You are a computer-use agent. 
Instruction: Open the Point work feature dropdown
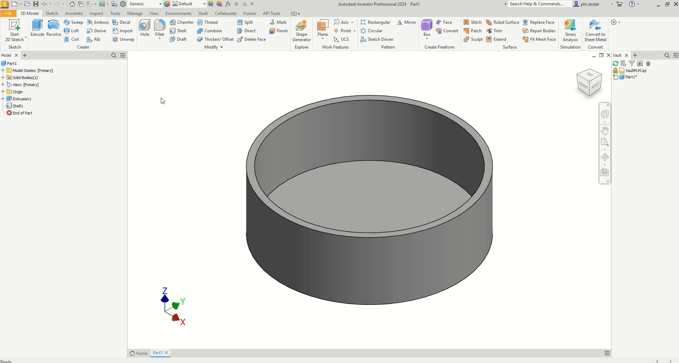(x=354, y=31)
